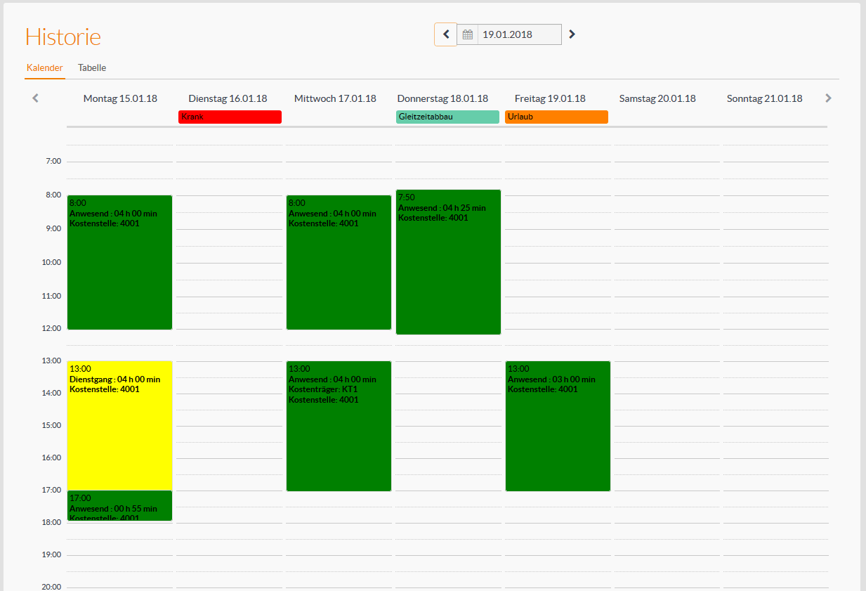
Task: Open Friday's 13:00 Anwesend entry
Action: click(x=558, y=426)
